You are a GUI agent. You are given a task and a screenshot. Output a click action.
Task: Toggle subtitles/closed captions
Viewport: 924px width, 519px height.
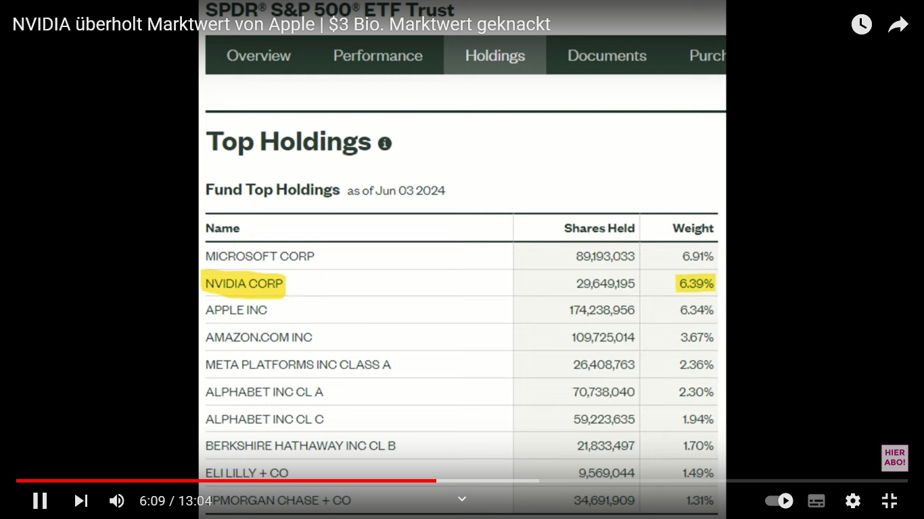pos(816,501)
